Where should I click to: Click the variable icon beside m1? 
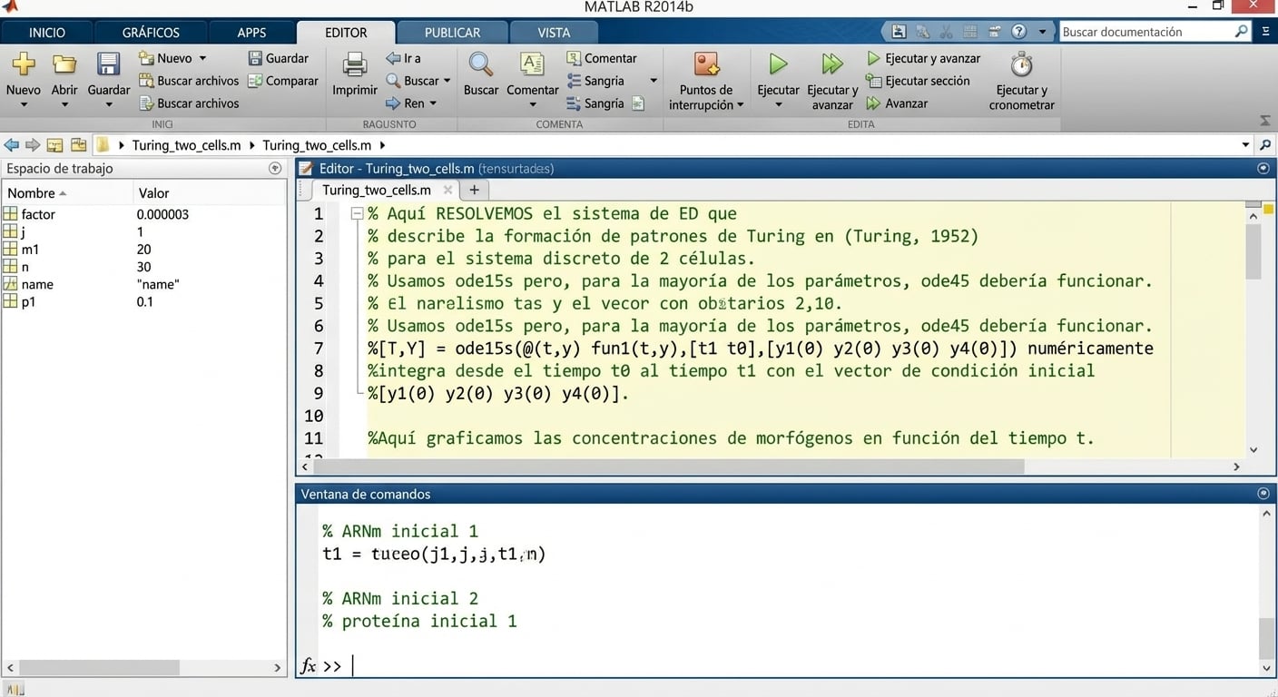point(10,250)
